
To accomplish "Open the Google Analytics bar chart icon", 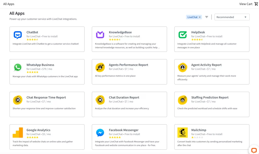I will pos(18,133).
